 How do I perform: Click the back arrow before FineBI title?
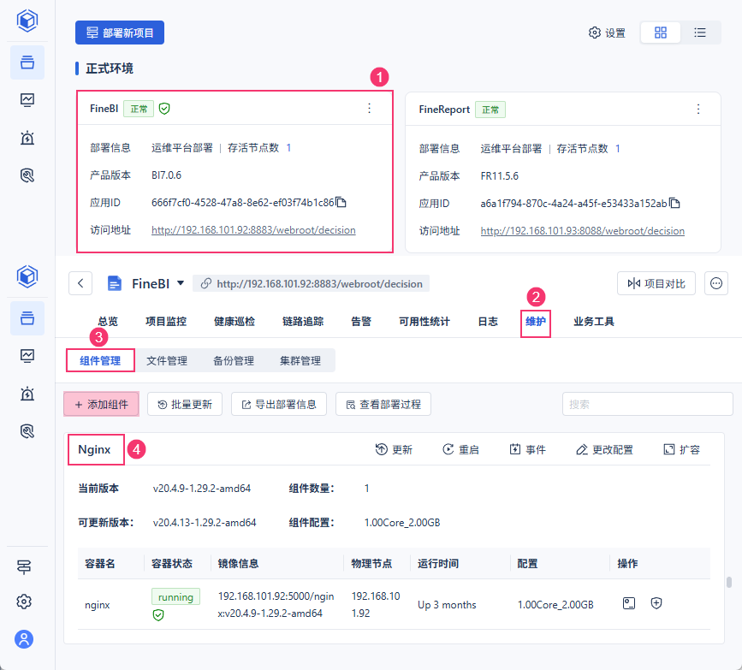tap(80, 283)
